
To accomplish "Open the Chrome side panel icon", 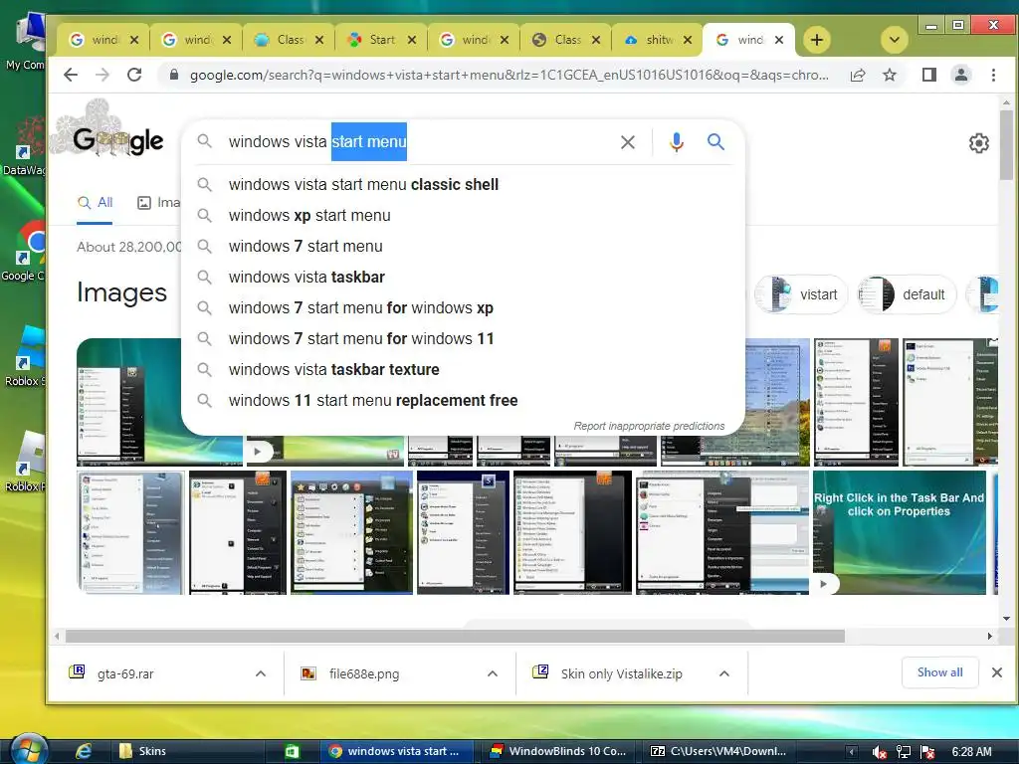I will click(x=929, y=75).
